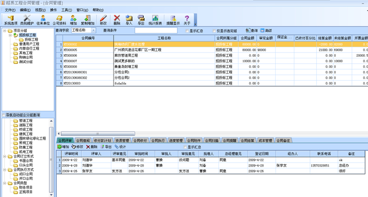368x197 pixels.
Task: Open the 帮助 menu
Action: point(98,10)
